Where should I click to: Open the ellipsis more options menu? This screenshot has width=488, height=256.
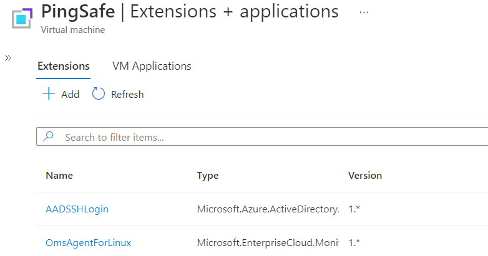tap(364, 12)
